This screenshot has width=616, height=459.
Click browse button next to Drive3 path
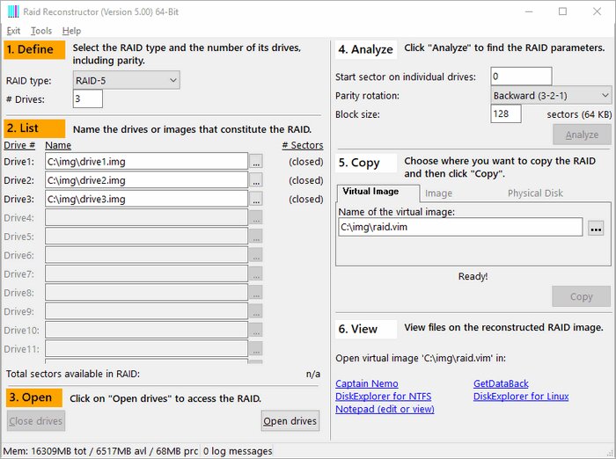pyautogui.click(x=256, y=199)
